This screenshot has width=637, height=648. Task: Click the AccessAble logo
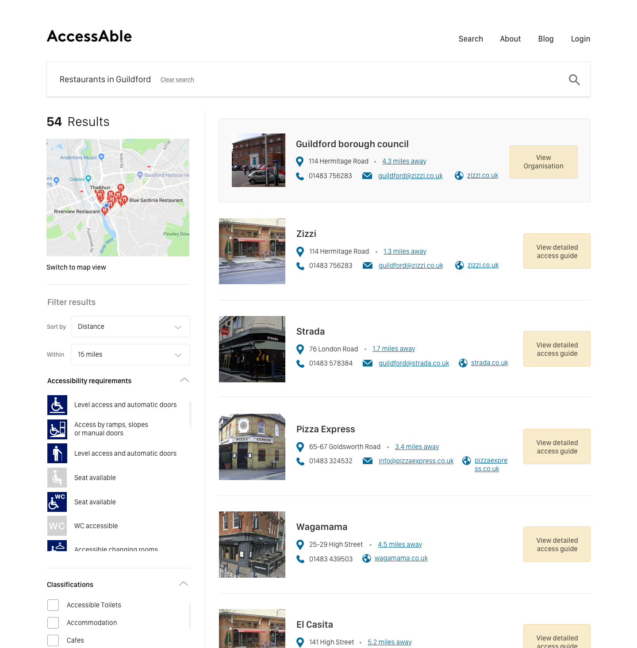coord(89,36)
